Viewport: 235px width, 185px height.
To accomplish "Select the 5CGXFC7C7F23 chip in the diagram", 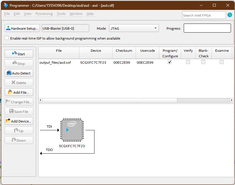I will [72, 130].
